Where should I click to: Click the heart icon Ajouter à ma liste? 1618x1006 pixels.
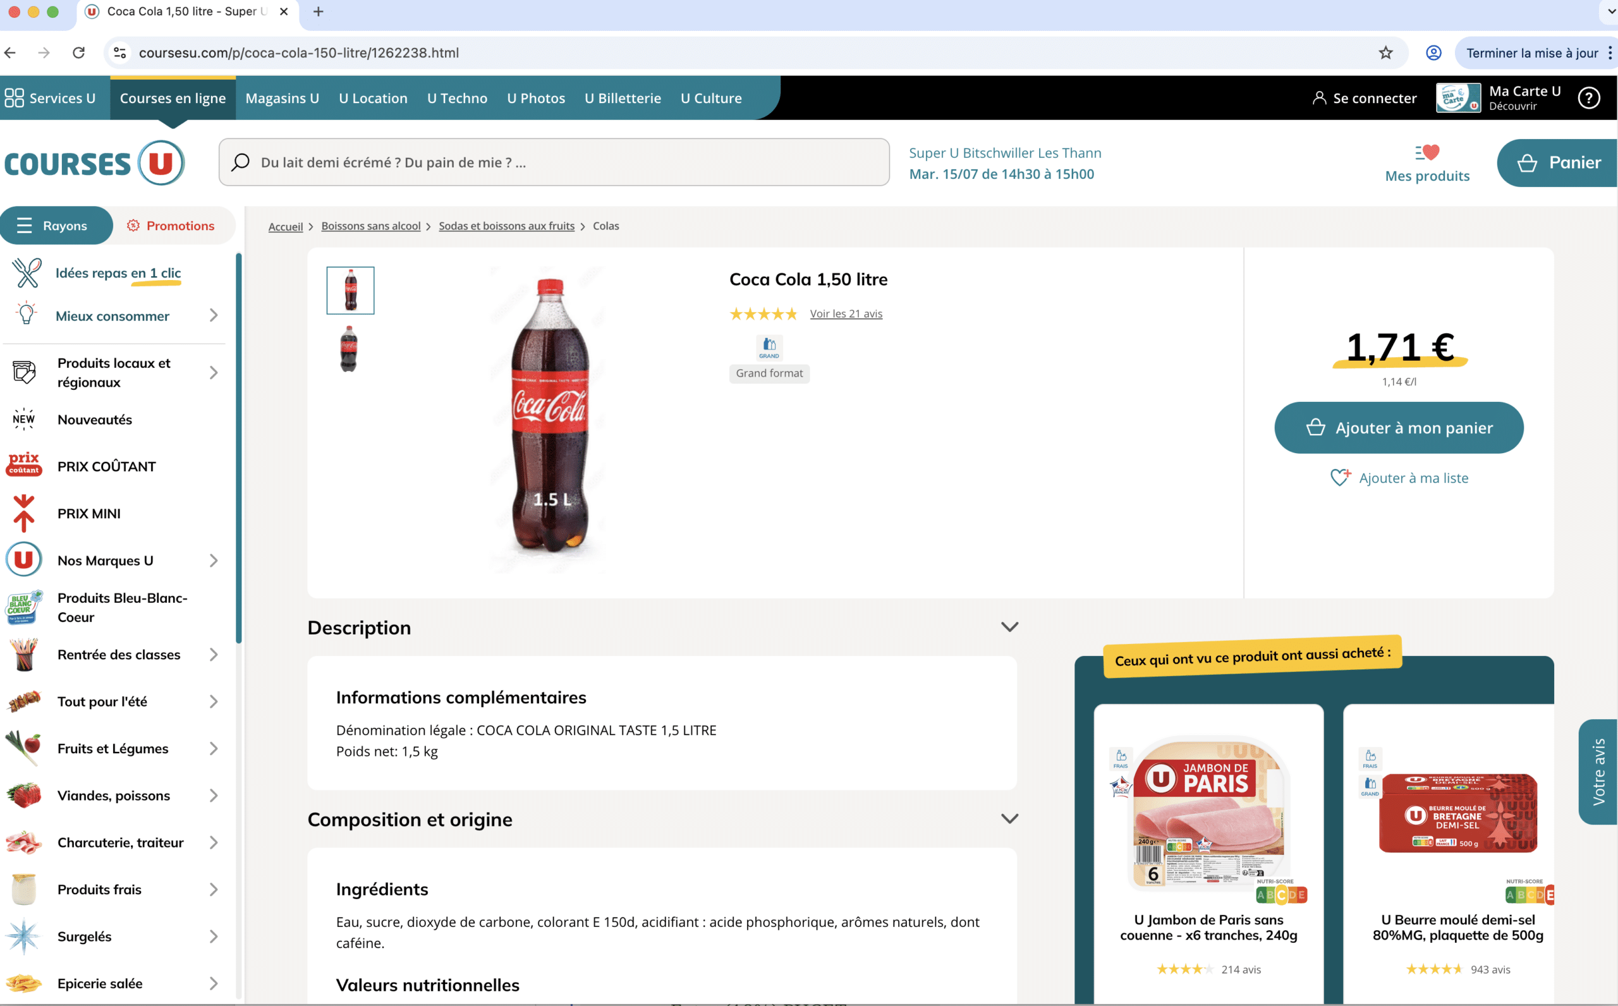[x=1341, y=477]
